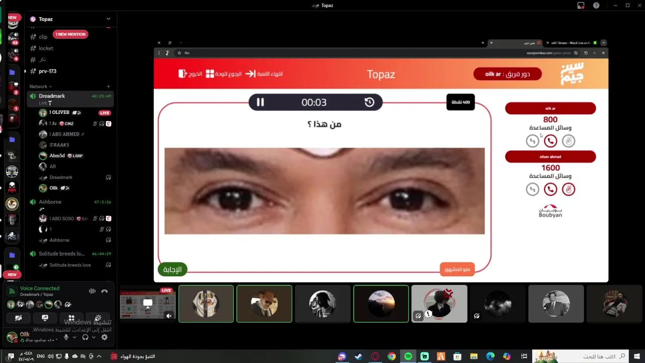Image resolution: width=645 pixels, height=363 pixels.
Task: Expand shared browser tab search dropdown
Action: [x=604, y=43]
